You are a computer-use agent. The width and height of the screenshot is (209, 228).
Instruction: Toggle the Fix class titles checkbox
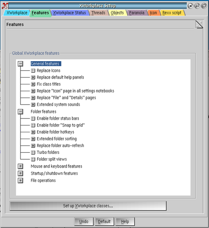tap(33, 84)
